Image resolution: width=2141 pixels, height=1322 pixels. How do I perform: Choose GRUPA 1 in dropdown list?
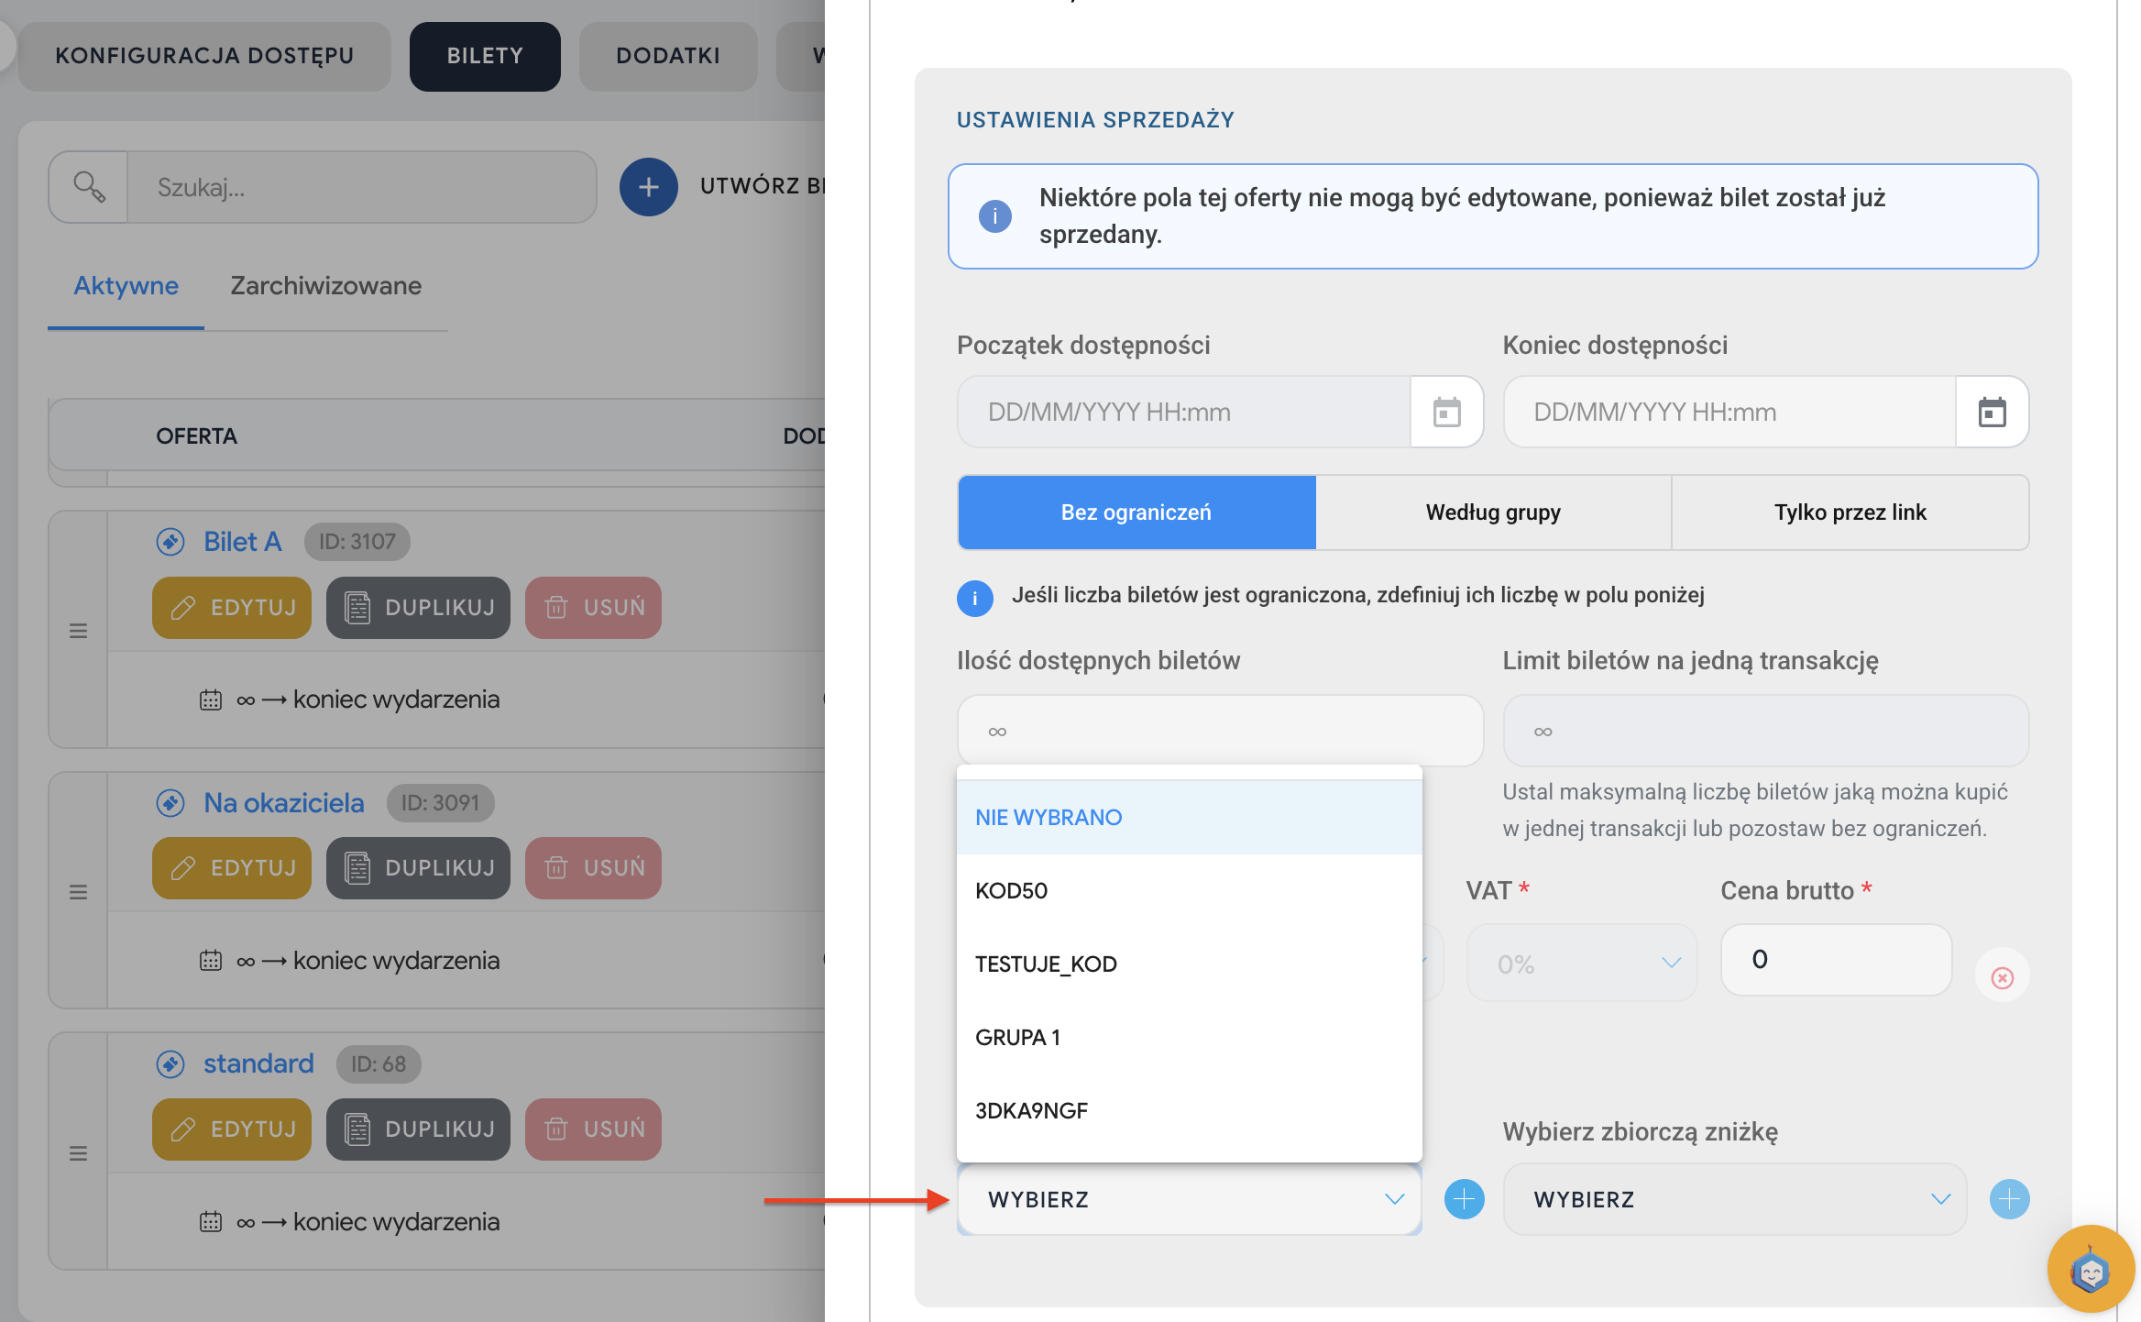tap(1017, 1037)
